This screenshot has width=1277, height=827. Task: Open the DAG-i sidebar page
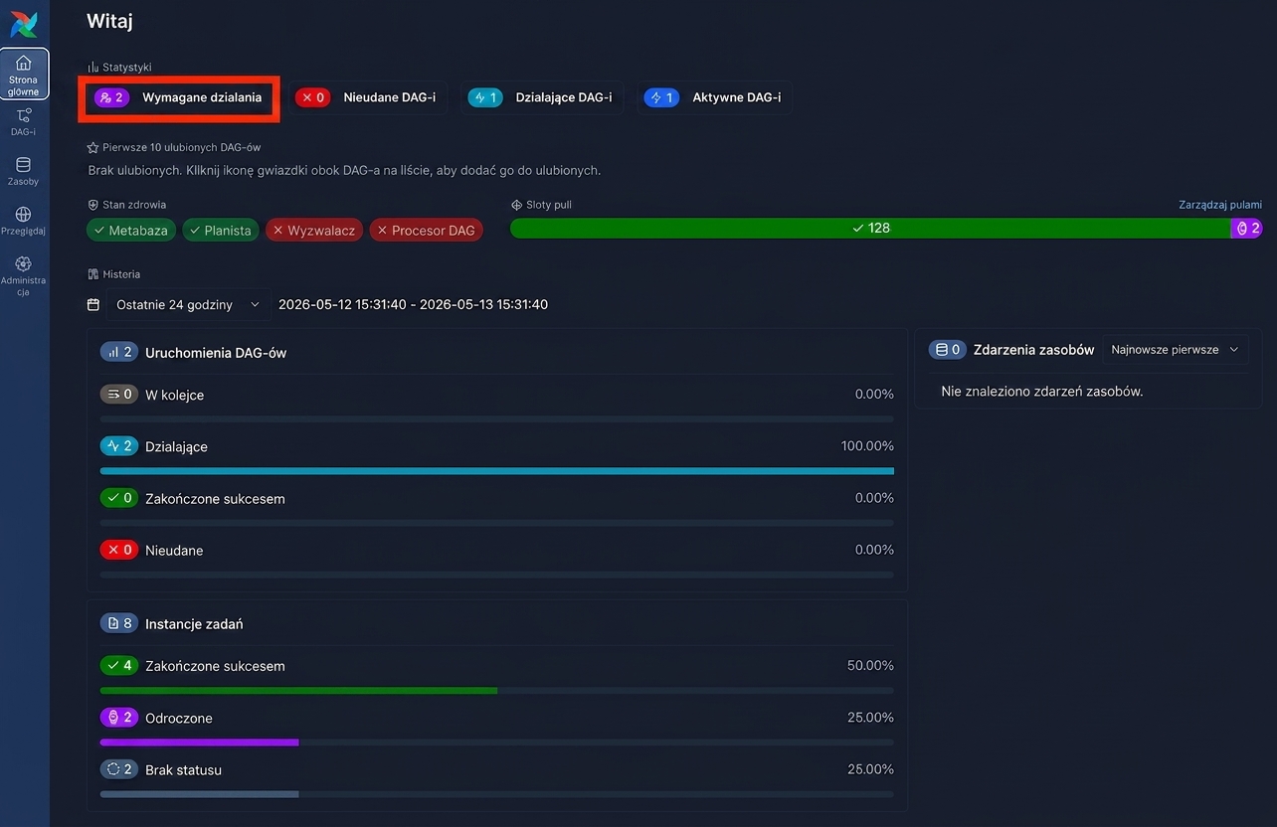pyautogui.click(x=24, y=122)
